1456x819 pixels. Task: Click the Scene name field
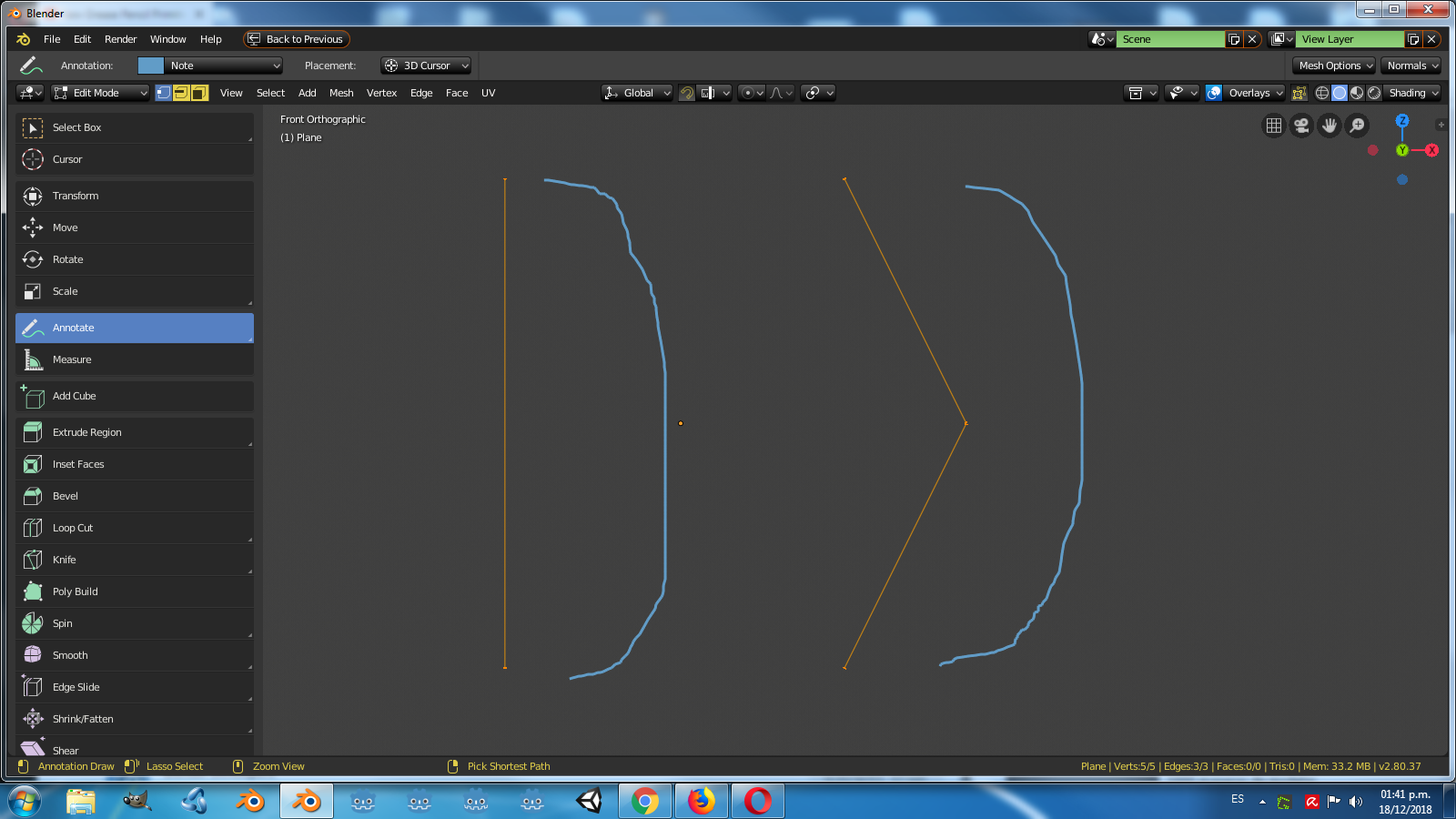pyautogui.click(x=1171, y=39)
